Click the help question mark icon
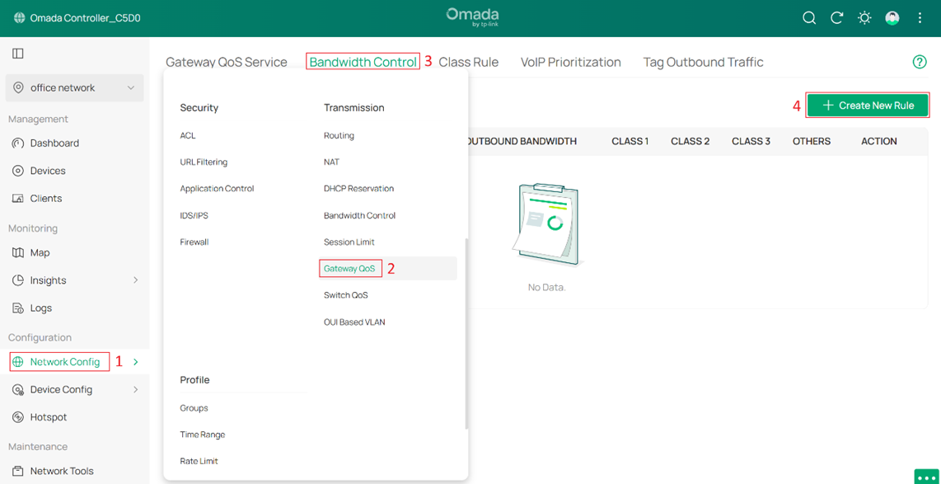The height and width of the screenshot is (484, 941). point(919,62)
